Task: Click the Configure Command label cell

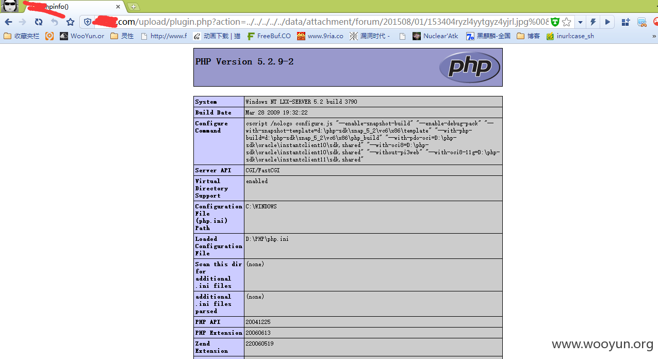Action: pyautogui.click(x=219, y=141)
